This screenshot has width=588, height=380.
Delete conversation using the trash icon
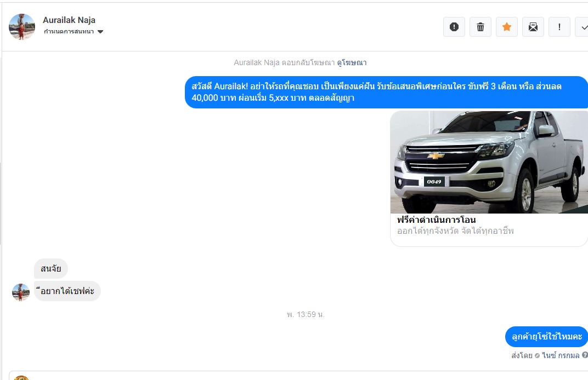(x=480, y=27)
